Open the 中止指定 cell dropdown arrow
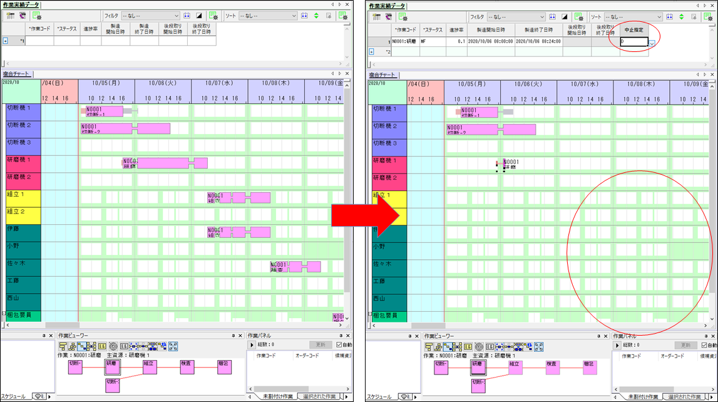 click(652, 43)
